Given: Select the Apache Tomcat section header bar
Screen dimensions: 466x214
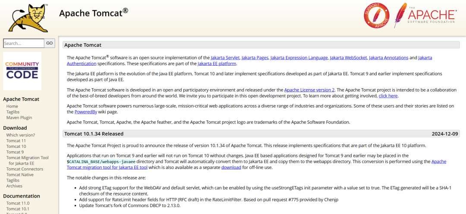Looking at the screenshot, I should pyautogui.click(x=261, y=45).
